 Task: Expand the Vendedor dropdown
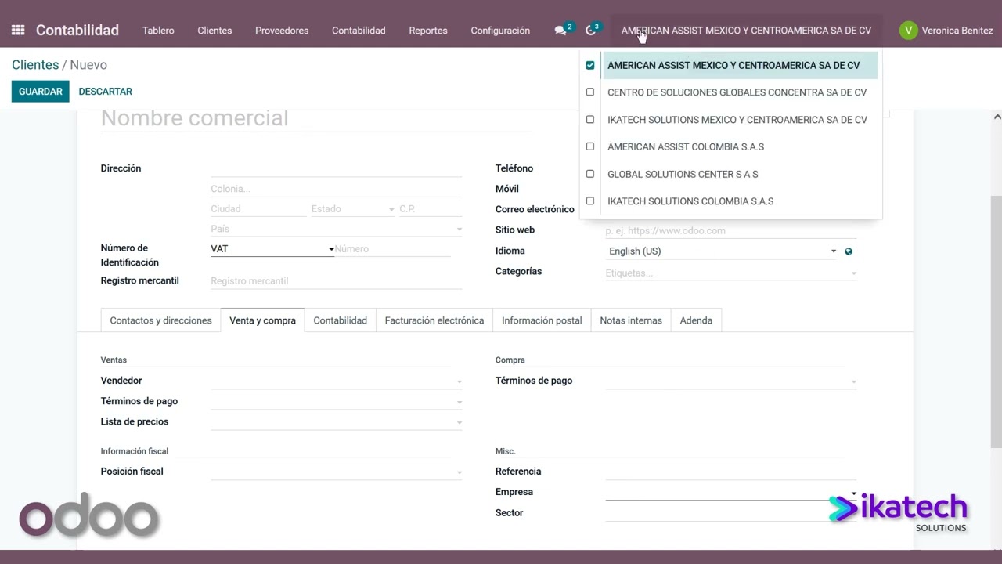coord(460,382)
